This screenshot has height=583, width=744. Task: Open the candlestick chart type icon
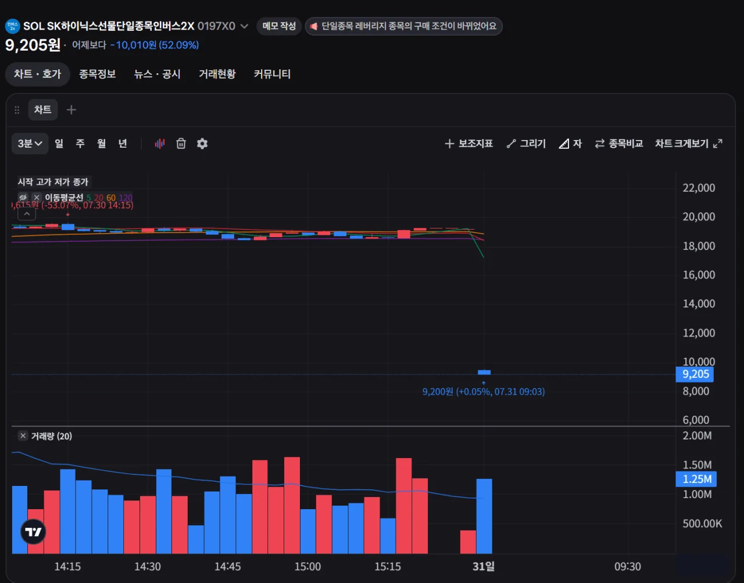point(160,144)
